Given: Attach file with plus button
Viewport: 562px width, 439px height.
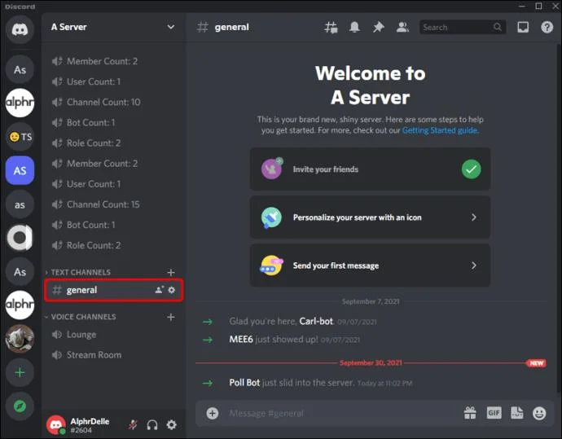Looking at the screenshot, I should click(213, 413).
